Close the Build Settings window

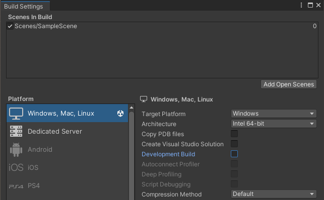(x=318, y=5)
